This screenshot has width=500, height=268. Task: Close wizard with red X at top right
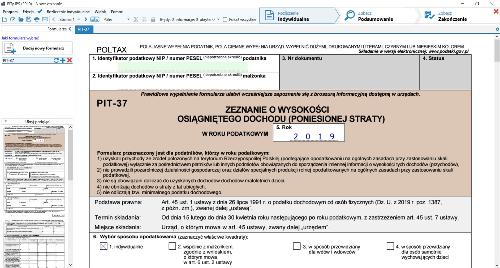pyautogui.click(x=496, y=11)
